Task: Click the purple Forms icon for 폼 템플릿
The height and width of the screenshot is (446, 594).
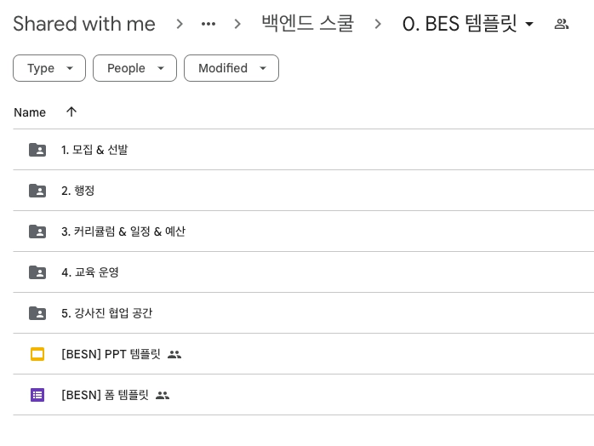Action: tap(37, 395)
